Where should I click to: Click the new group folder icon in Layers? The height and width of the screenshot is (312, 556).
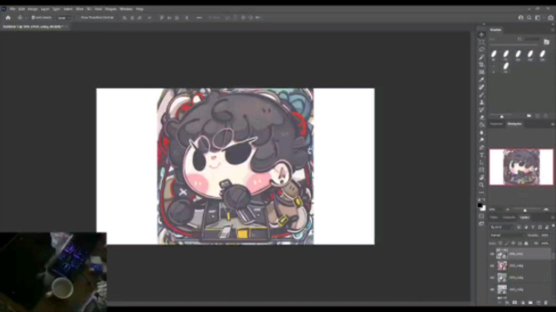point(531,302)
